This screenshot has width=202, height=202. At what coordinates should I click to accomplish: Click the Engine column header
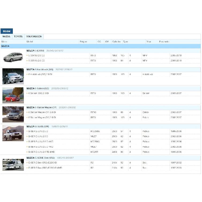pos(83,42)
